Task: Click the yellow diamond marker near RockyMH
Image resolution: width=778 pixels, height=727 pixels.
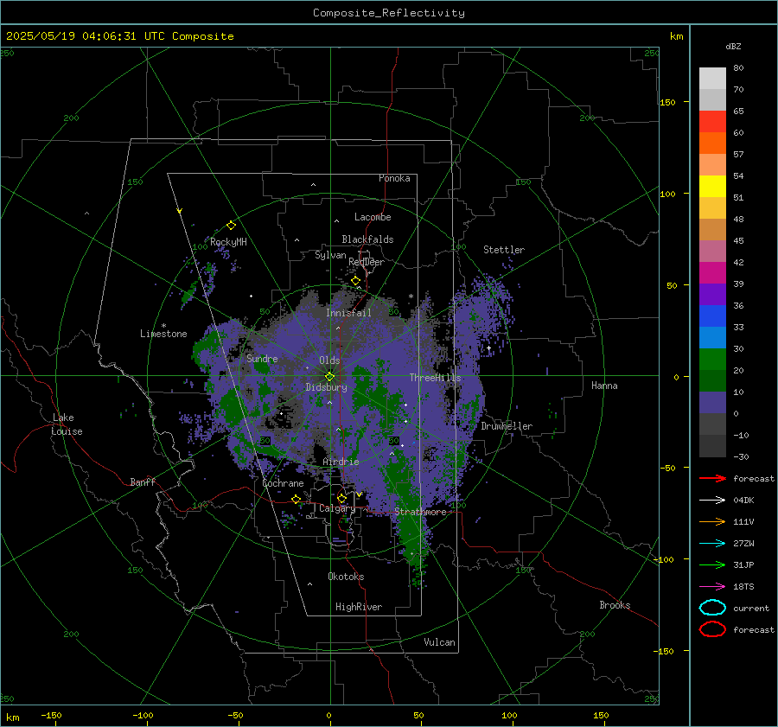Action: pos(231,226)
